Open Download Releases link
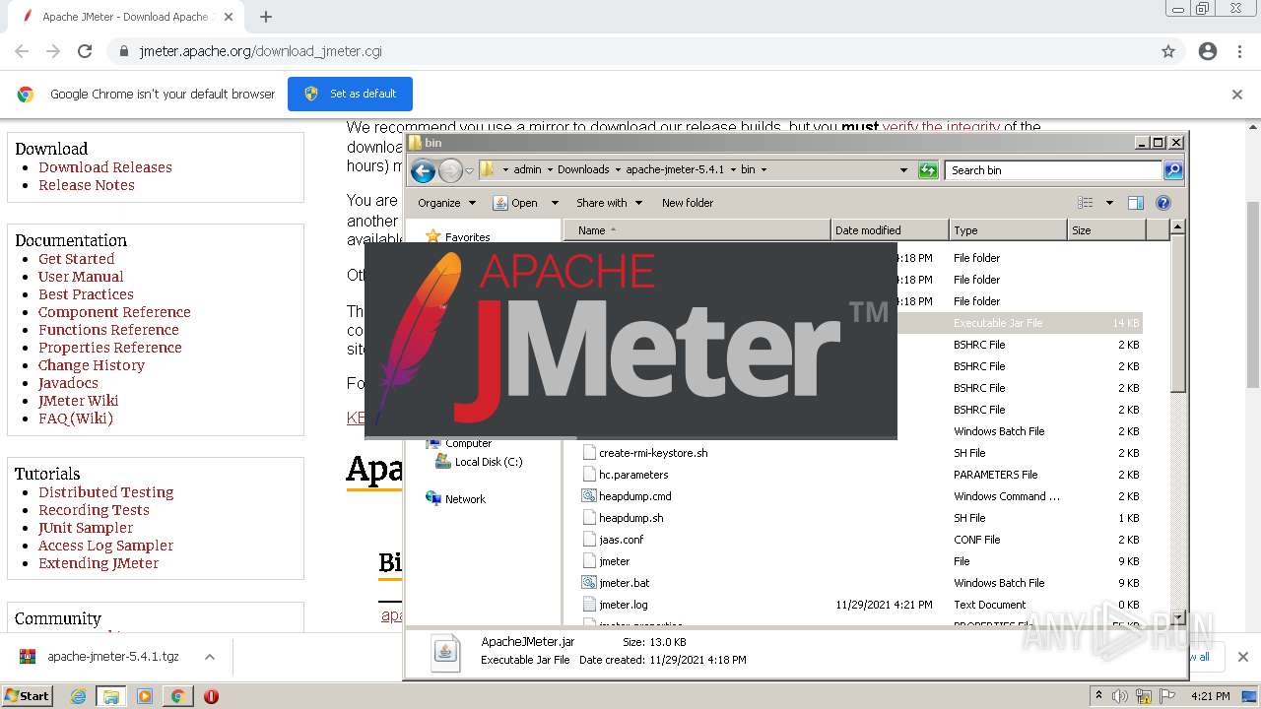 (105, 167)
